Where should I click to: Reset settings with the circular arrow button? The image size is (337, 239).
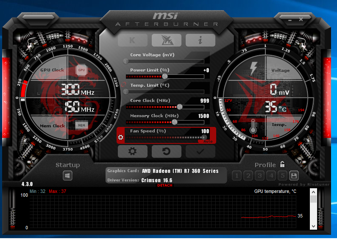point(167,151)
